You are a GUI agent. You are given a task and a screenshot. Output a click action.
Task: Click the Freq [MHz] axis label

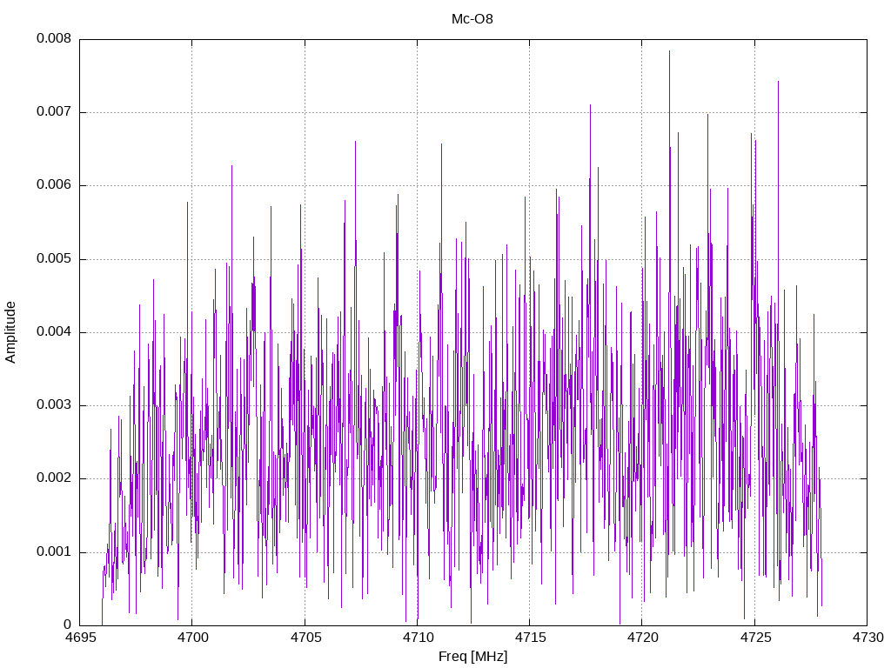(472, 657)
